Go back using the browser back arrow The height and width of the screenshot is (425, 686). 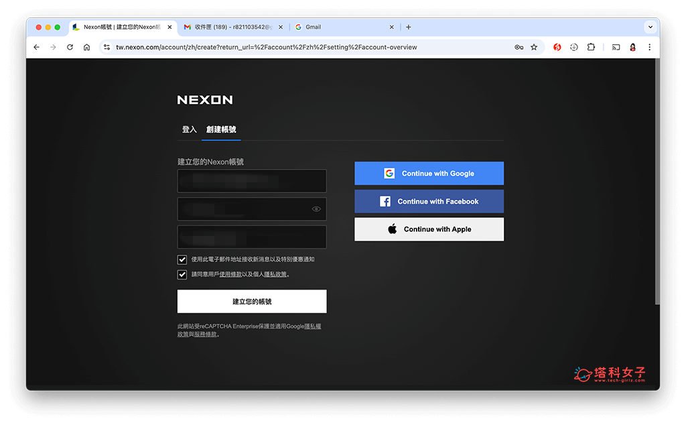[36, 48]
